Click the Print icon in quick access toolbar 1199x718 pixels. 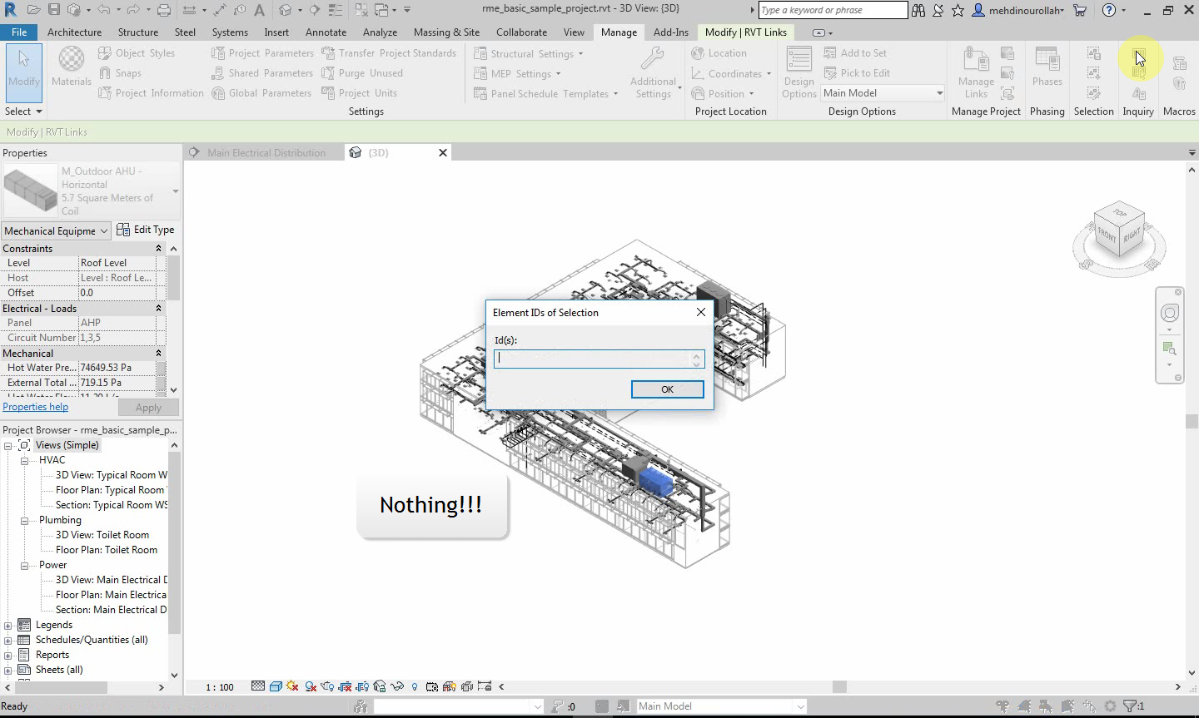[164, 10]
